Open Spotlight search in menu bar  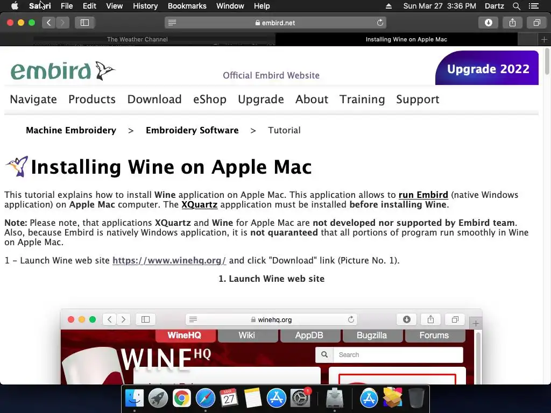[516, 6]
